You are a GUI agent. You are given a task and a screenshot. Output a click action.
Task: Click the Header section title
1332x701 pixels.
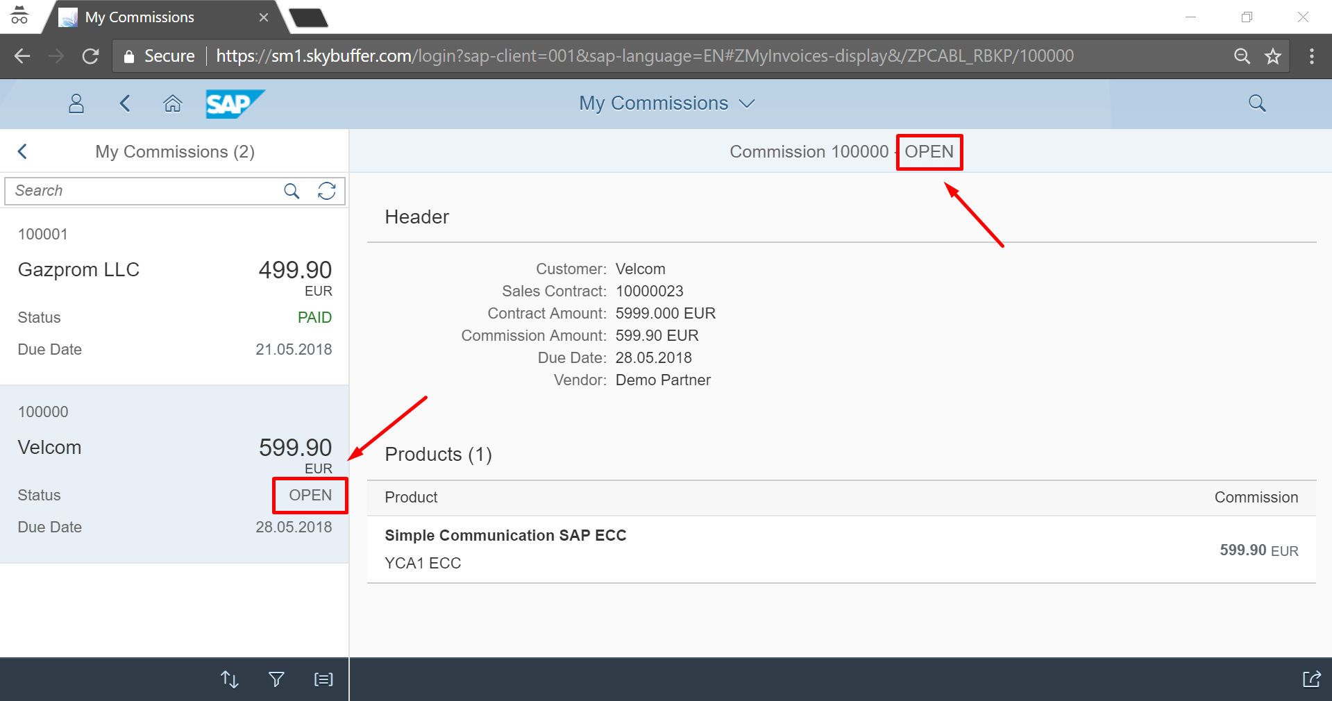point(417,217)
